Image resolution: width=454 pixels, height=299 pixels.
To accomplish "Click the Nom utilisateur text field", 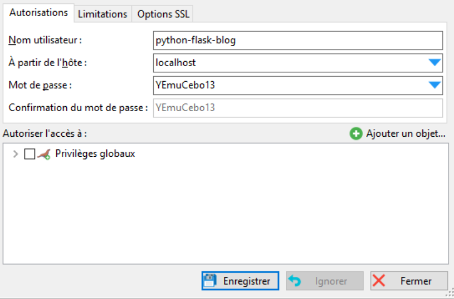I will [x=297, y=41].
